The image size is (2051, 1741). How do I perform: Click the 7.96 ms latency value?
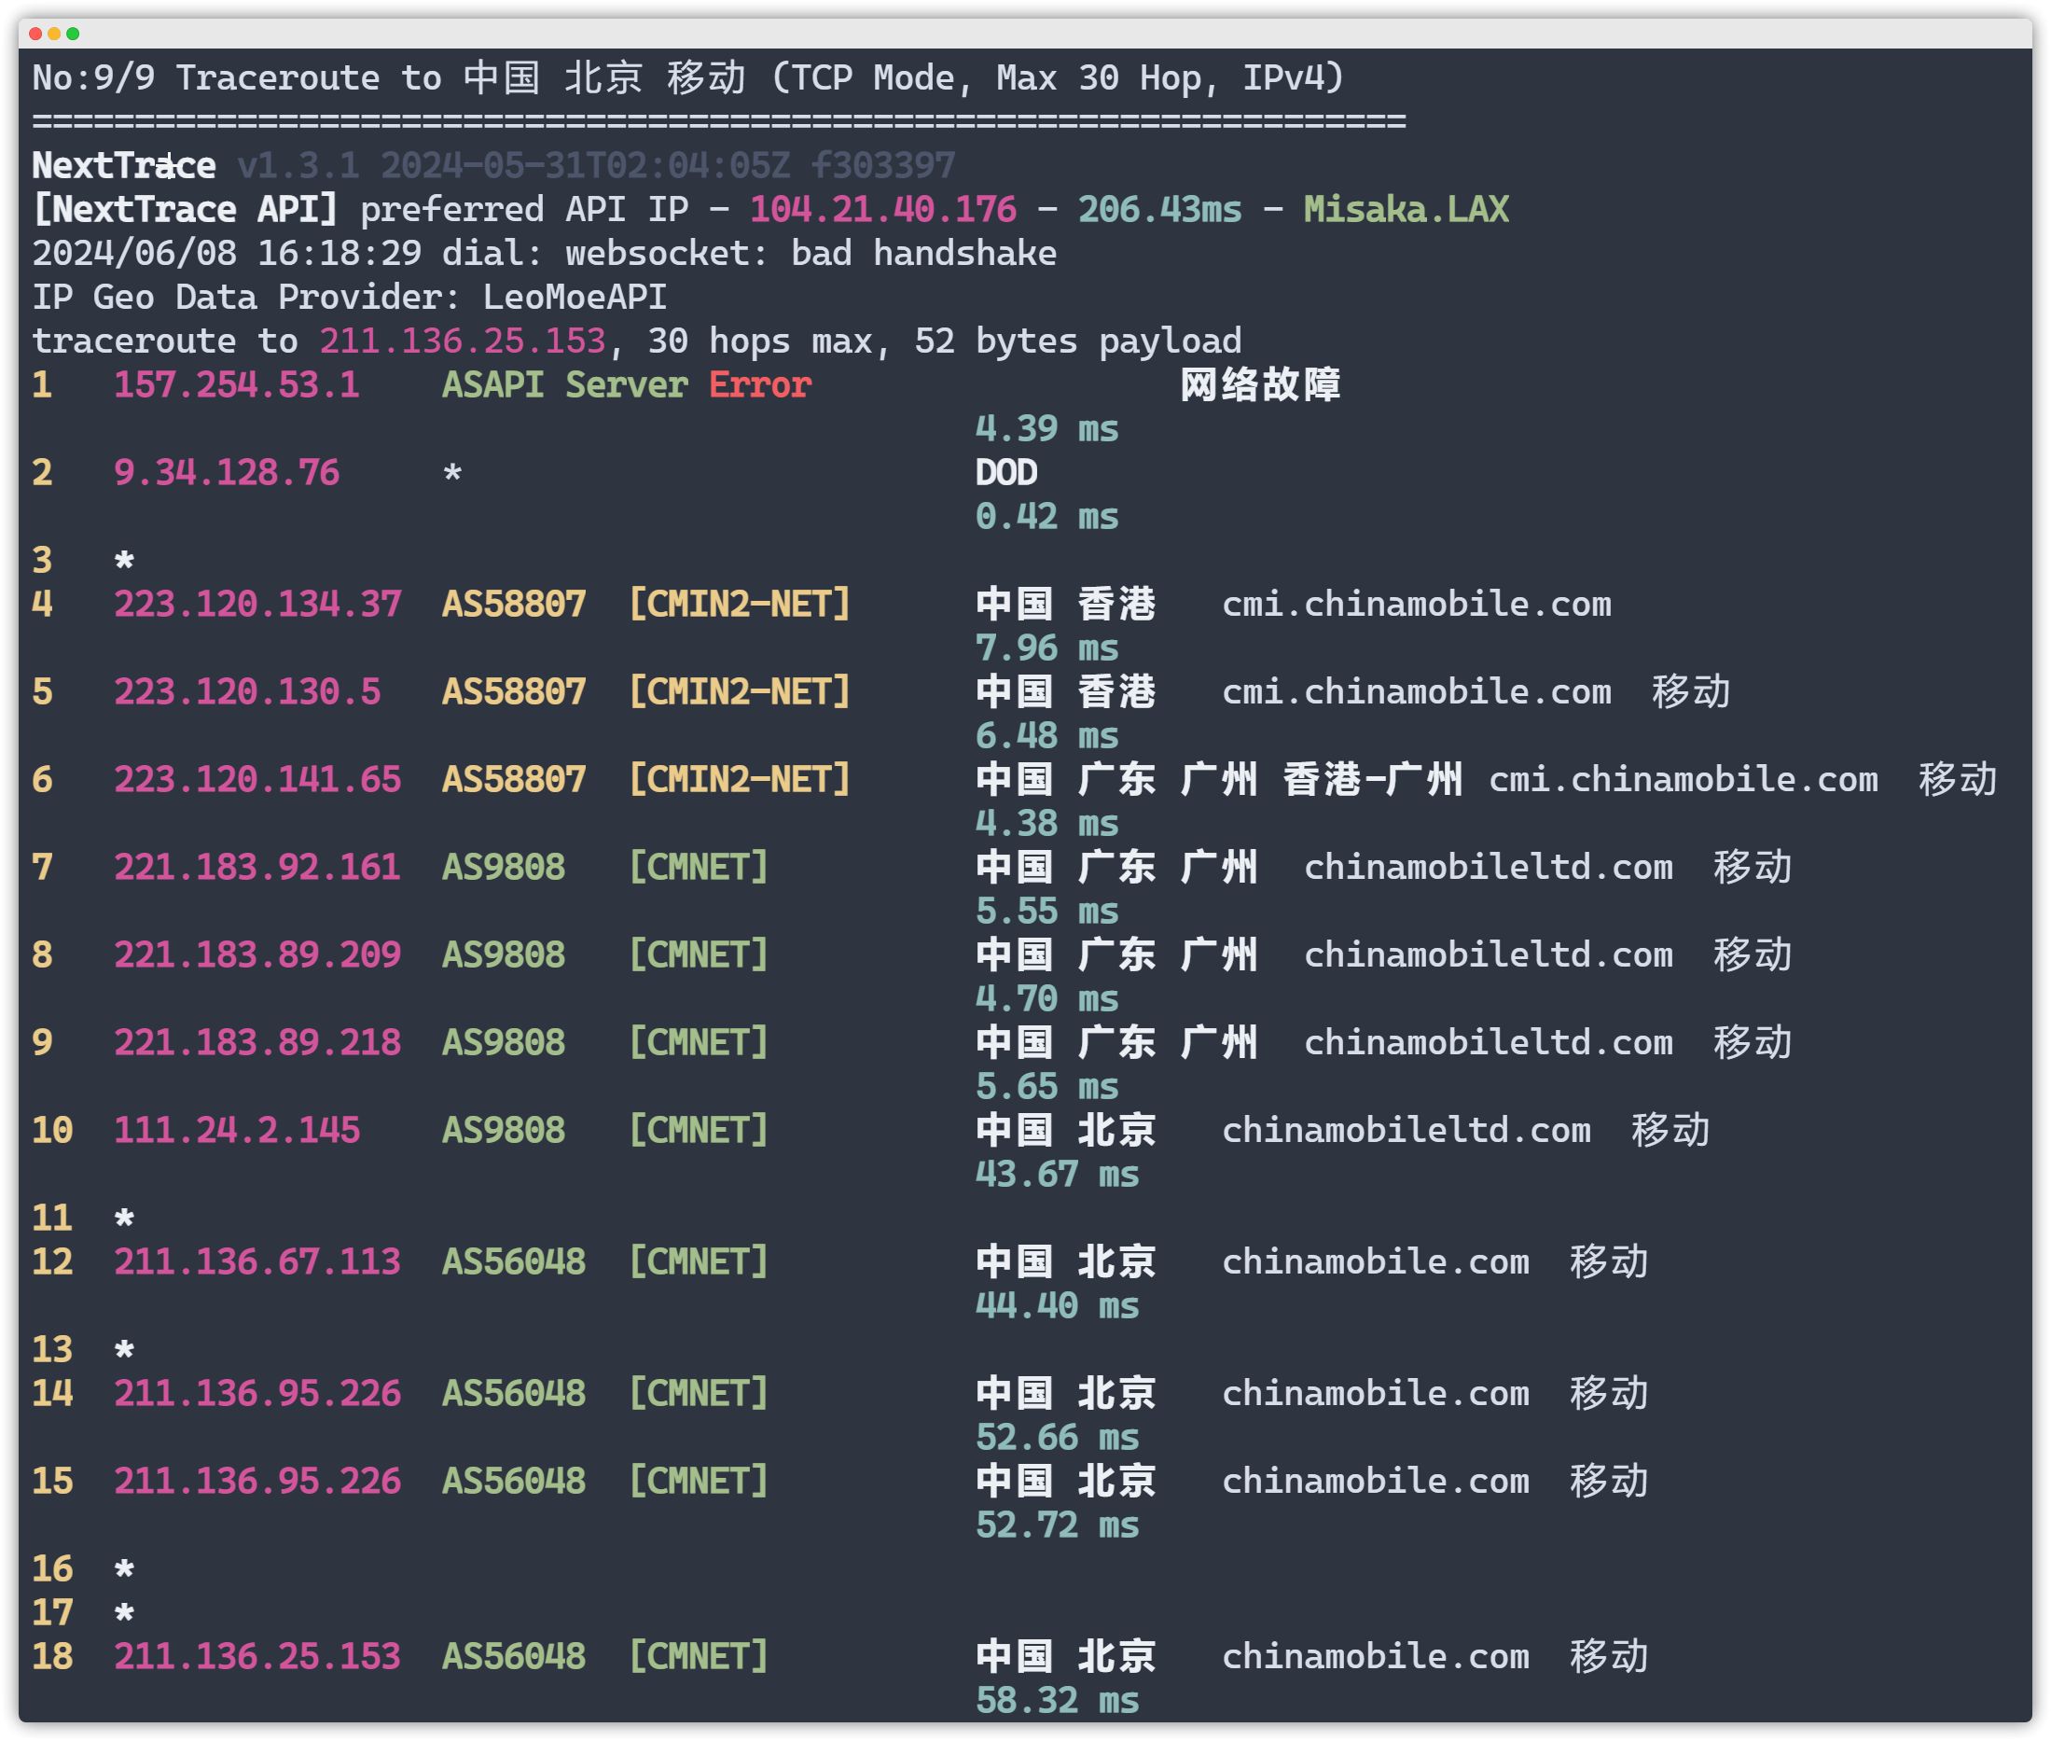(x=1046, y=648)
